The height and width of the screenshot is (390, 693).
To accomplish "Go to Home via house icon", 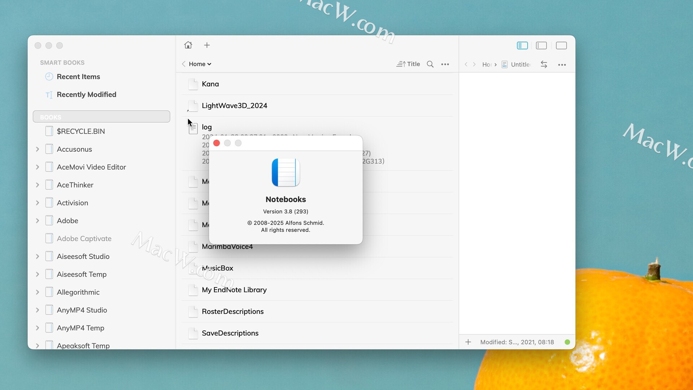I will [188, 45].
